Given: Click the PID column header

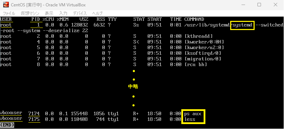Looking at the screenshot, I should coord(35,19).
